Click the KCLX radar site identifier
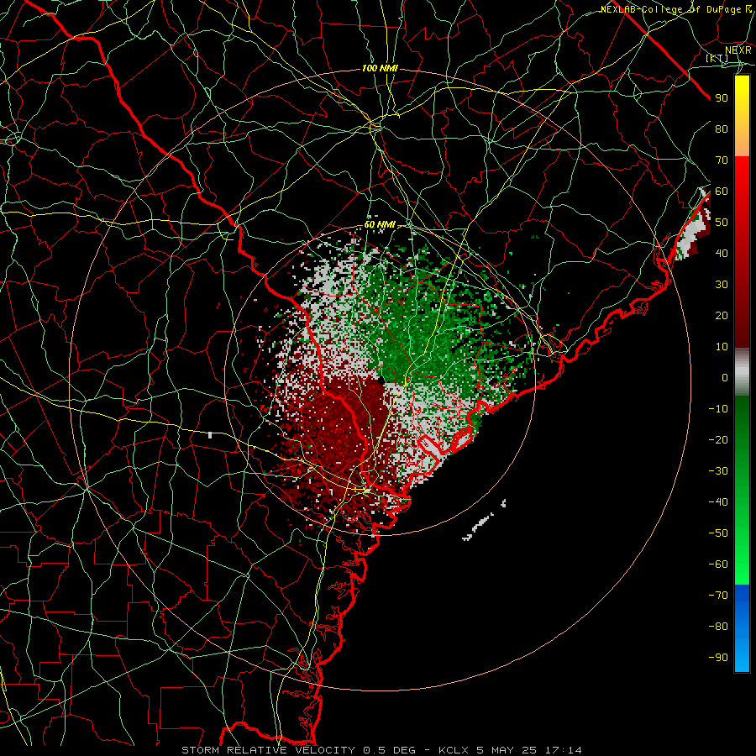756x756 pixels. 454,750
